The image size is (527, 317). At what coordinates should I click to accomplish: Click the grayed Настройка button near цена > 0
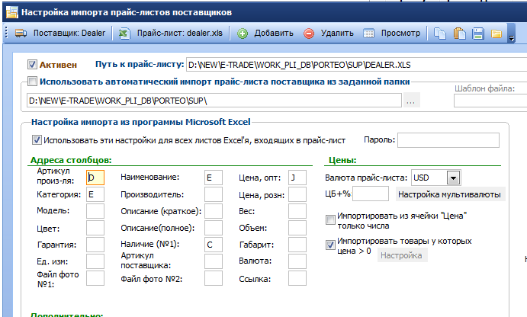(x=403, y=255)
